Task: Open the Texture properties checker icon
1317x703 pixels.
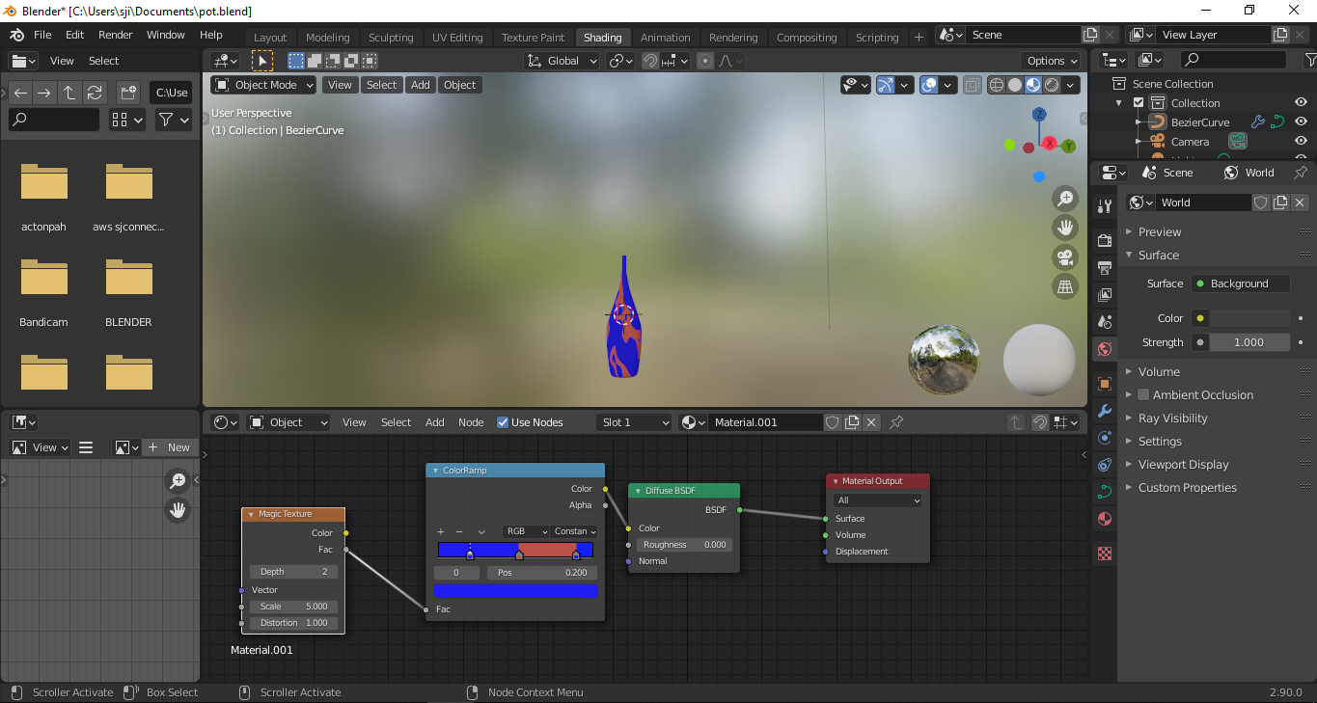Action: coord(1105,554)
